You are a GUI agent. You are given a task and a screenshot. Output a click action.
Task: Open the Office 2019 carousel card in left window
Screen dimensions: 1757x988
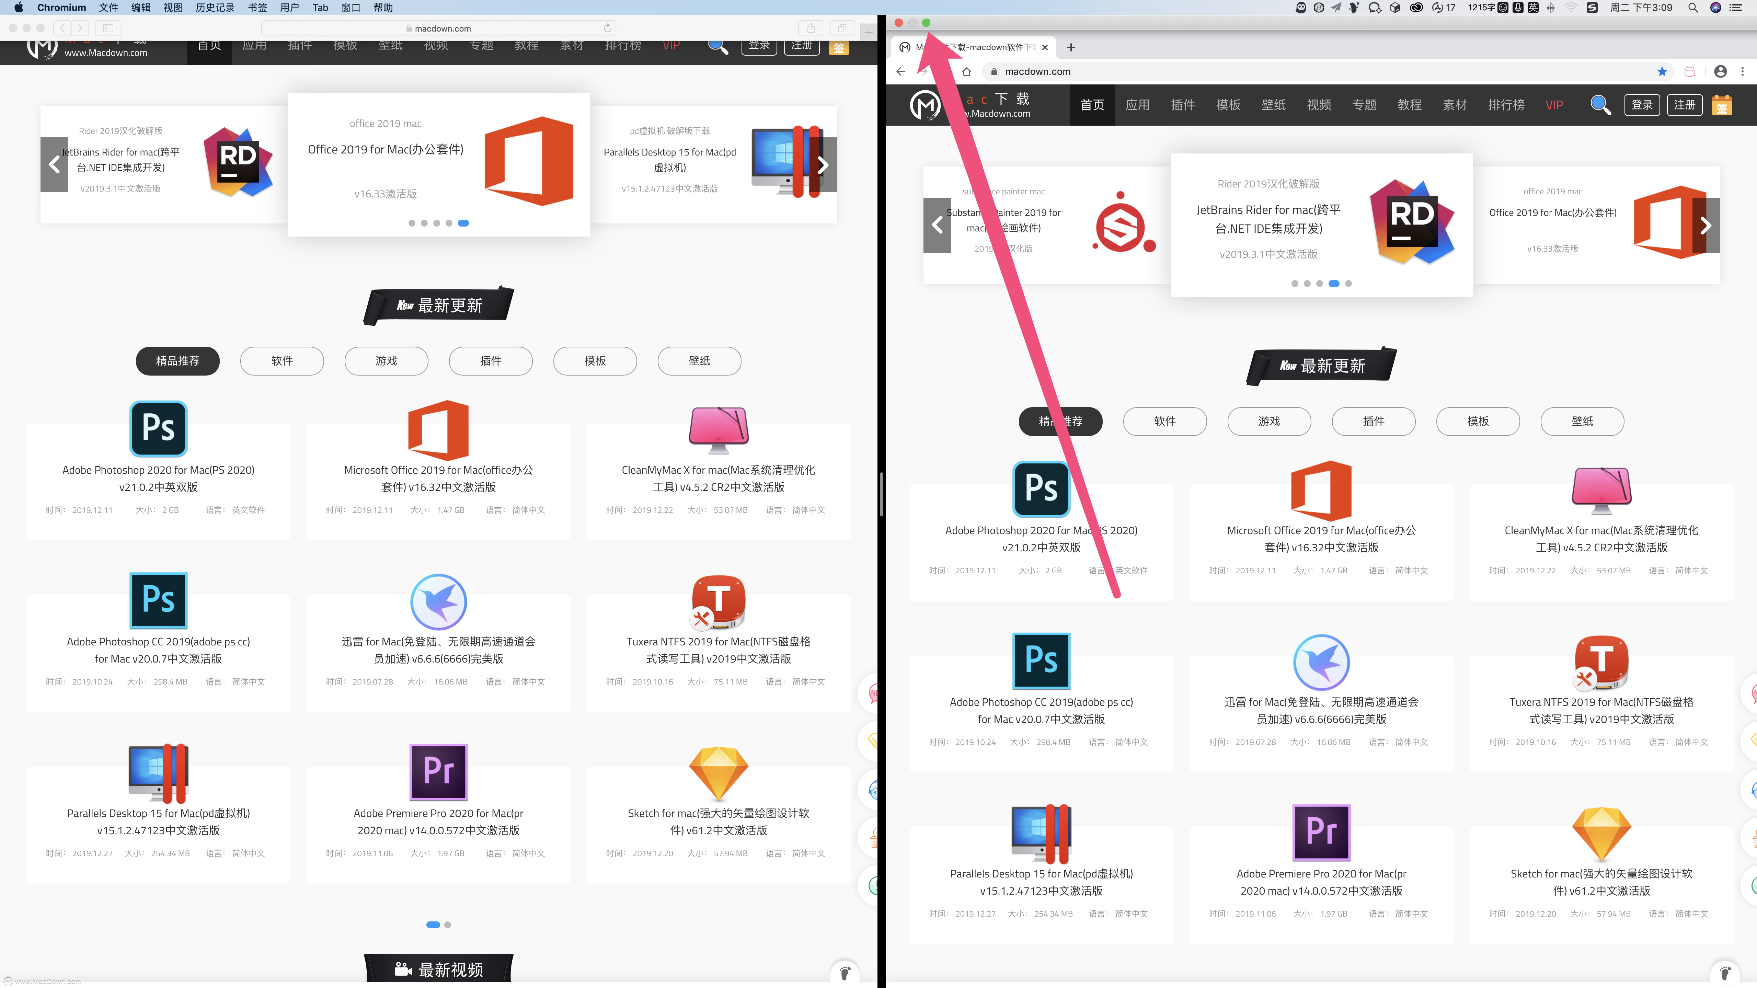pyautogui.click(x=439, y=164)
